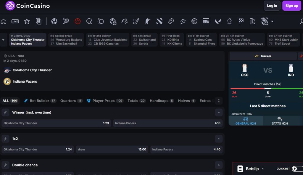Bet Oklahoma City Thunder 1x2 at 1.24

tap(38, 150)
